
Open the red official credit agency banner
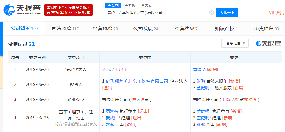(x=68, y=10)
